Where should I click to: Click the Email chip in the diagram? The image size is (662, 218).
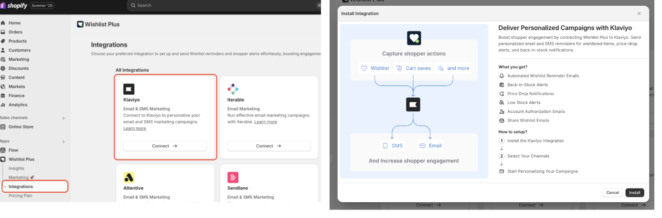point(430,146)
